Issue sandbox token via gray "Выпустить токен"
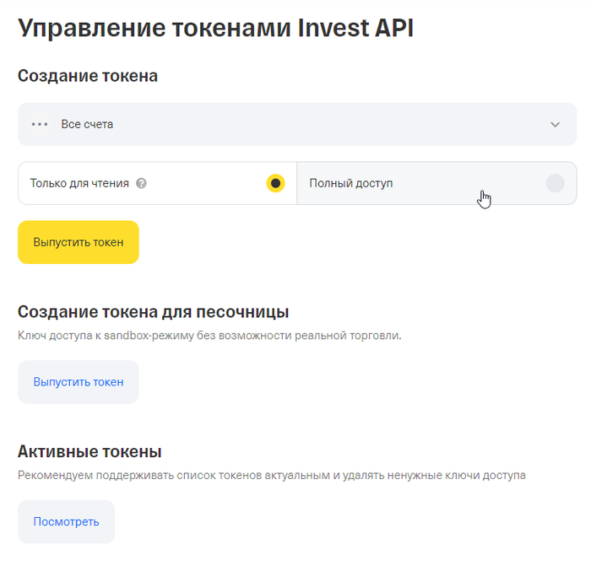Viewport: 591px width, 566px height. coord(79,382)
